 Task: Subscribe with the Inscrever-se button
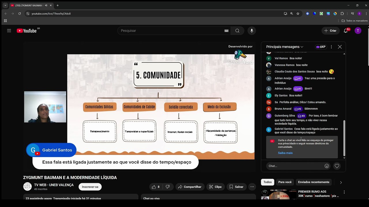90,187
